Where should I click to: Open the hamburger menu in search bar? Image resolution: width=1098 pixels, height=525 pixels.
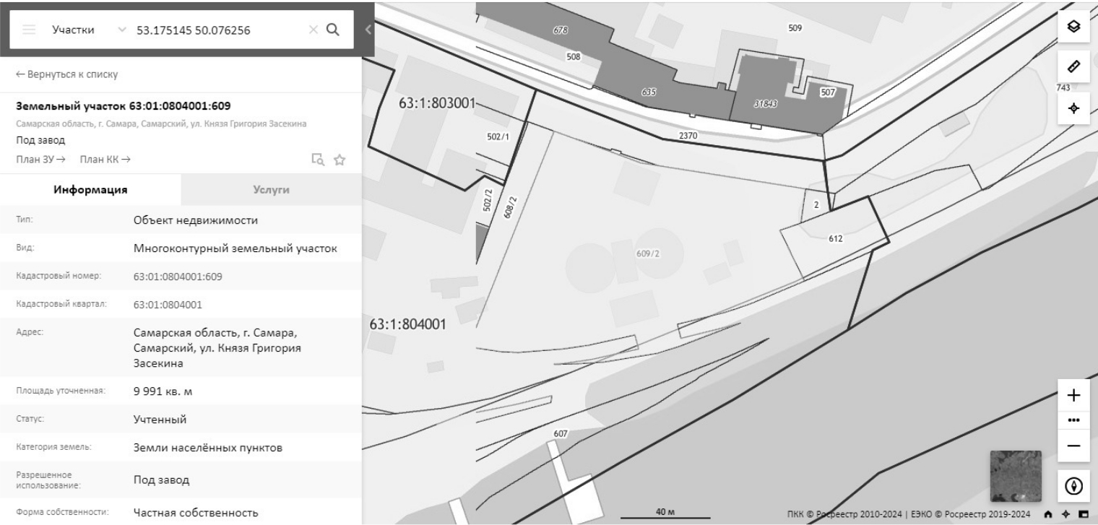(x=29, y=30)
